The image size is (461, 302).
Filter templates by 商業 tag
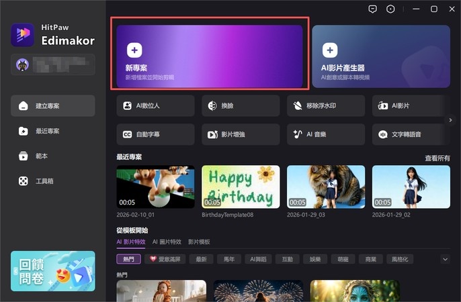click(x=371, y=259)
